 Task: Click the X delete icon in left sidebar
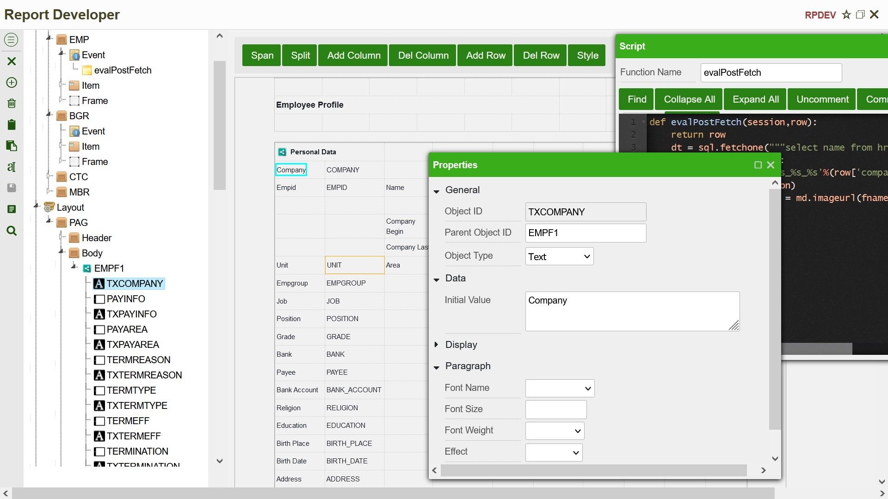pyautogui.click(x=12, y=61)
